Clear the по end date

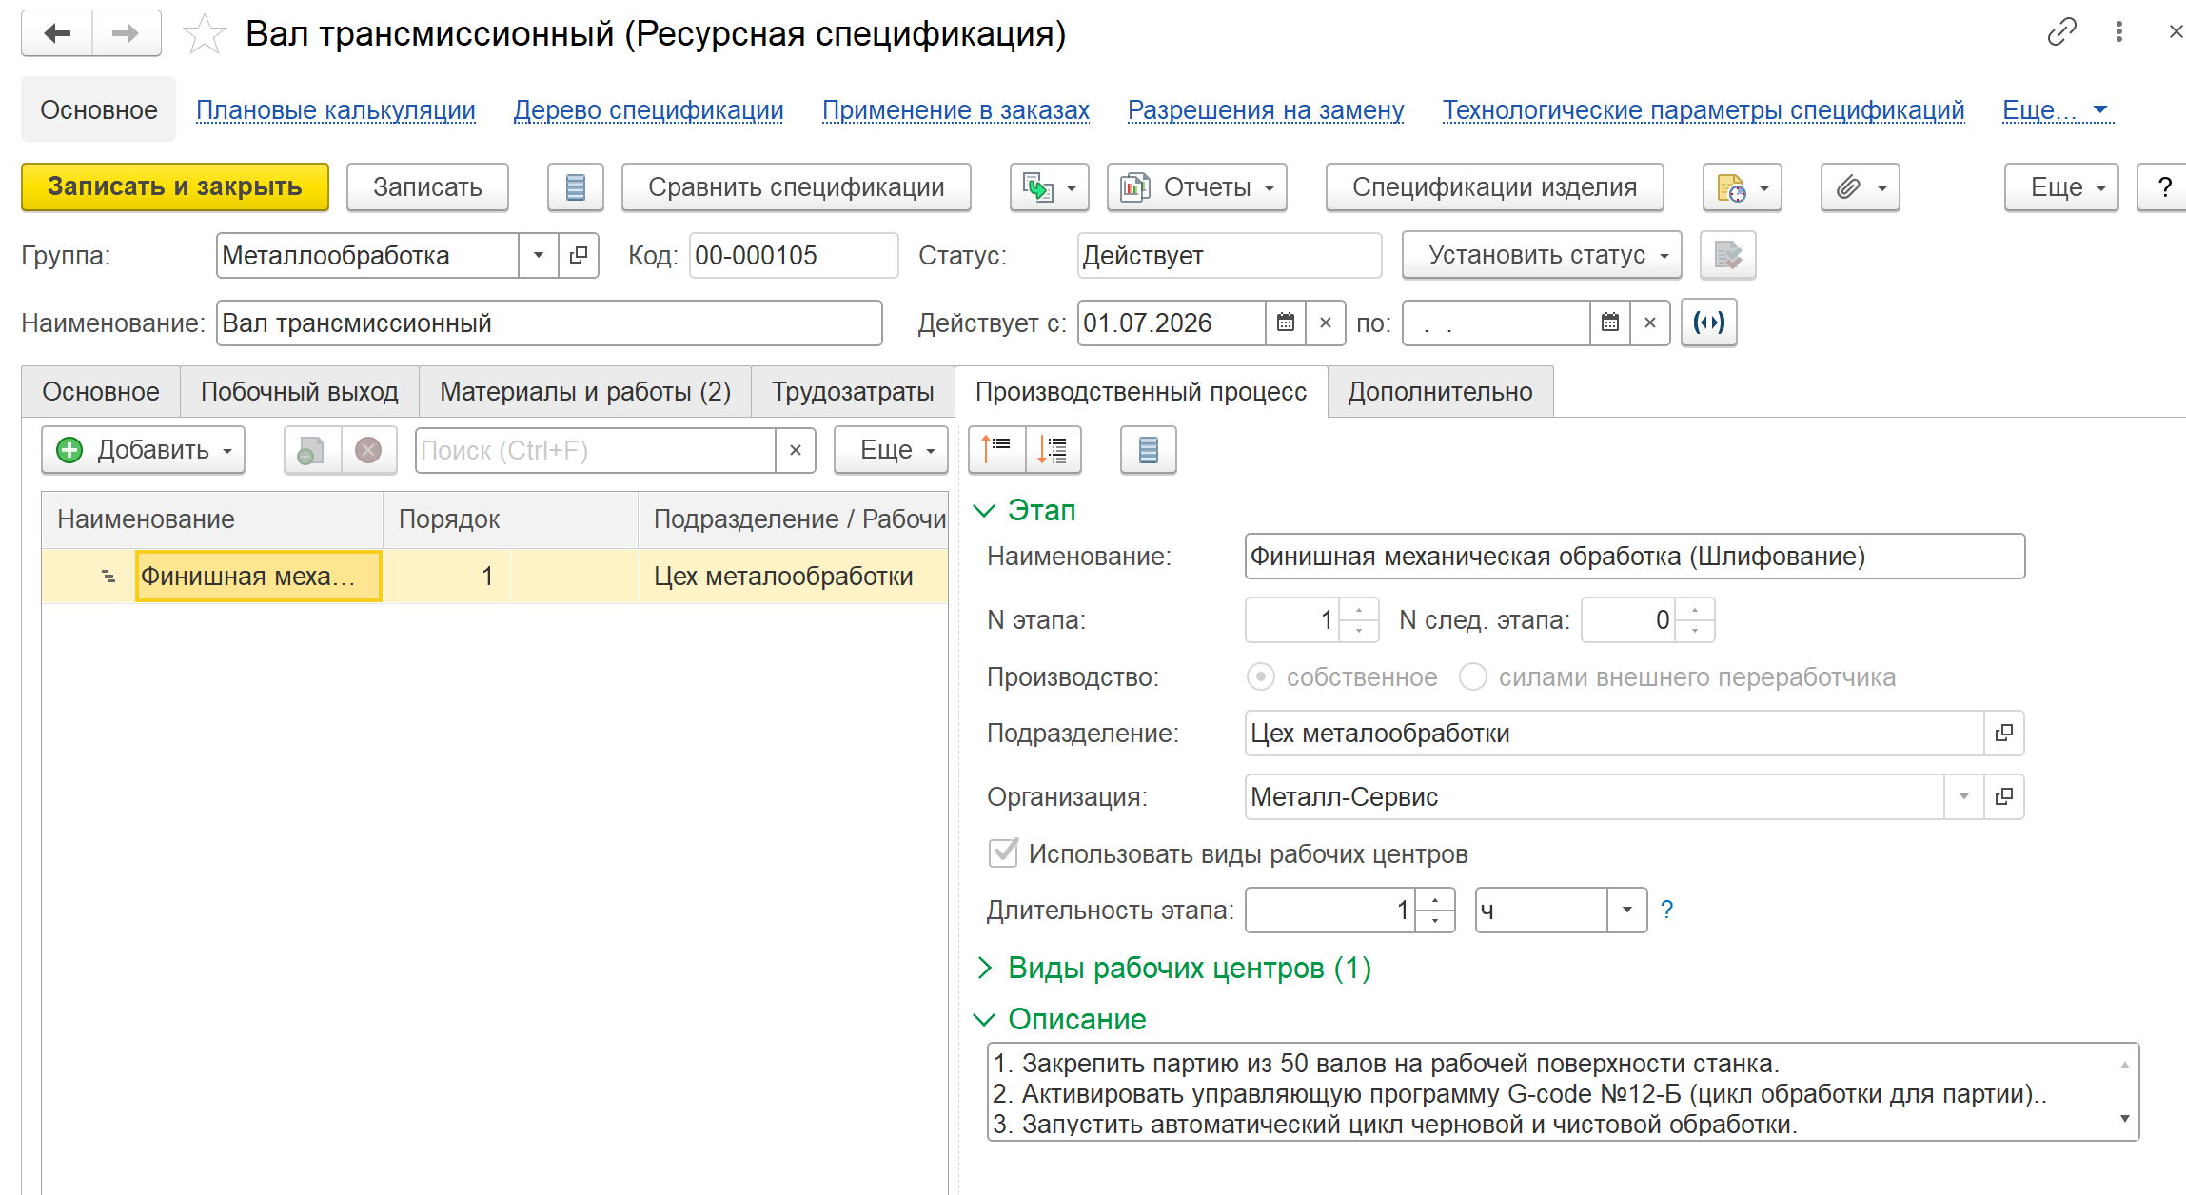1650,323
